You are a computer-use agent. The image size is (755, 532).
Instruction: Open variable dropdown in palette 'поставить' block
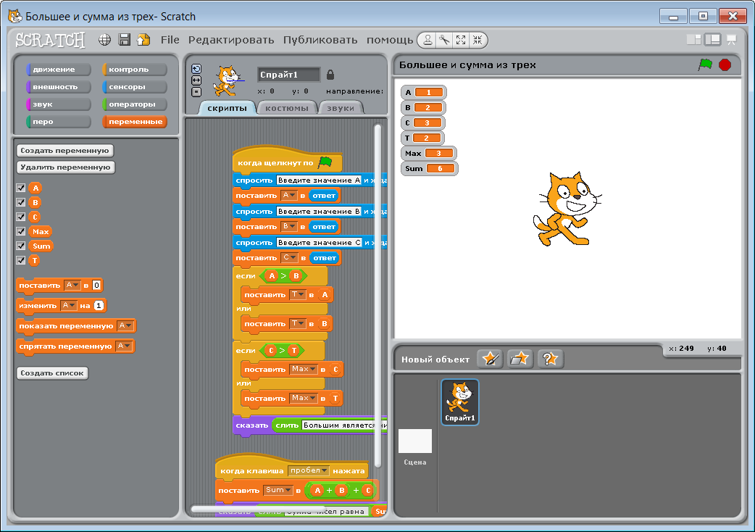(x=72, y=285)
